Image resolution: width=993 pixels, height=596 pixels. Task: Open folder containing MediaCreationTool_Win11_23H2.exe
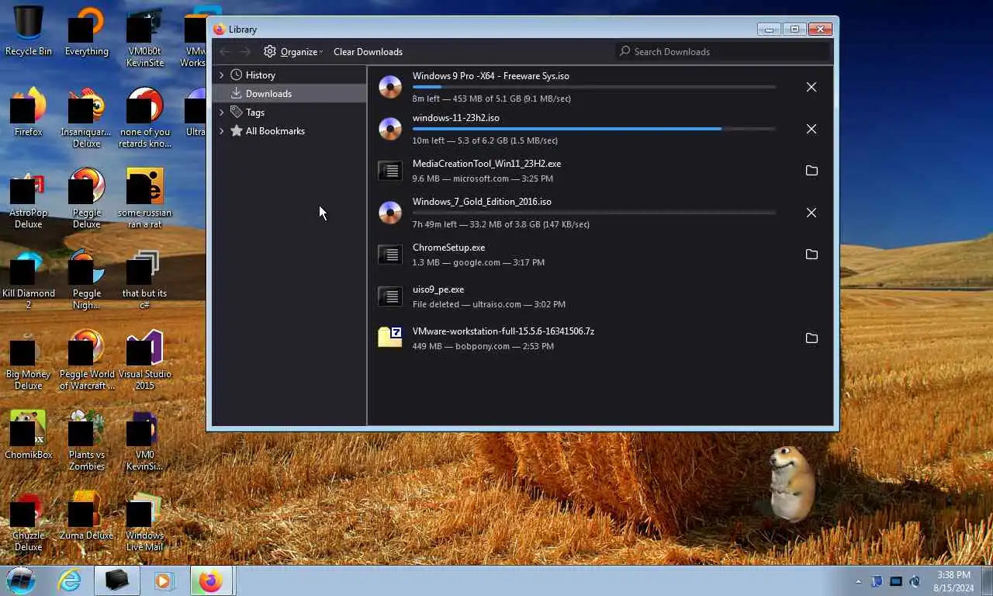[x=811, y=171]
